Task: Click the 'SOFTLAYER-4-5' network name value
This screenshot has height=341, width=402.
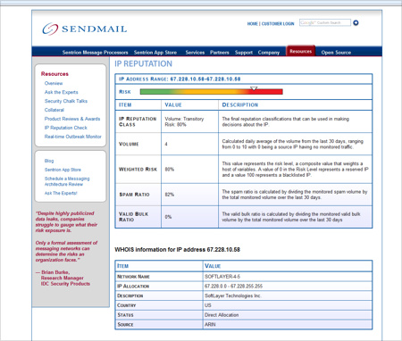Action: pos(222,277)
